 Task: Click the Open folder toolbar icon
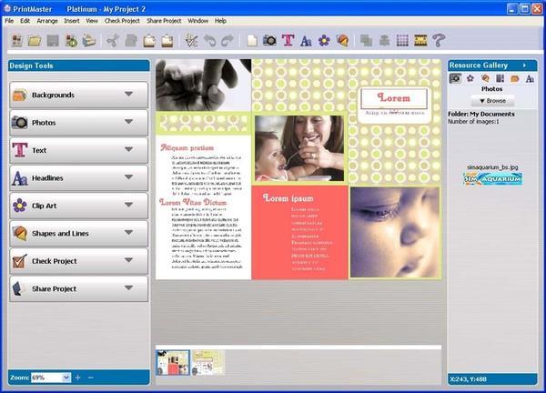click(x=34, y=40)
